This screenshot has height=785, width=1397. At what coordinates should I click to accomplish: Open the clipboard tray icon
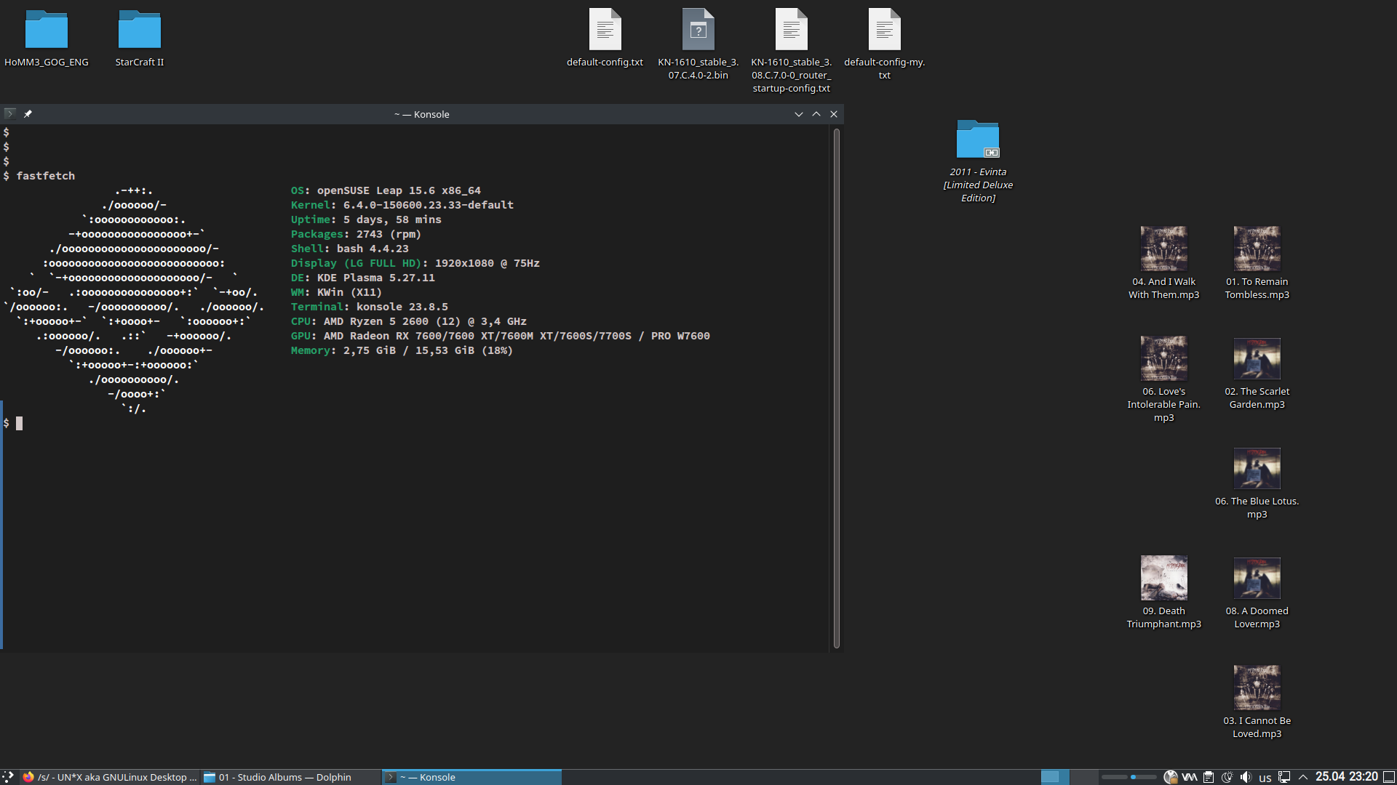click(x=1209, y=777)
